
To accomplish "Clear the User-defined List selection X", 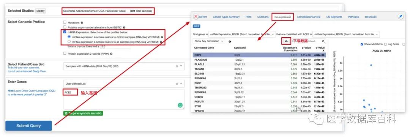I will point(177,83).
